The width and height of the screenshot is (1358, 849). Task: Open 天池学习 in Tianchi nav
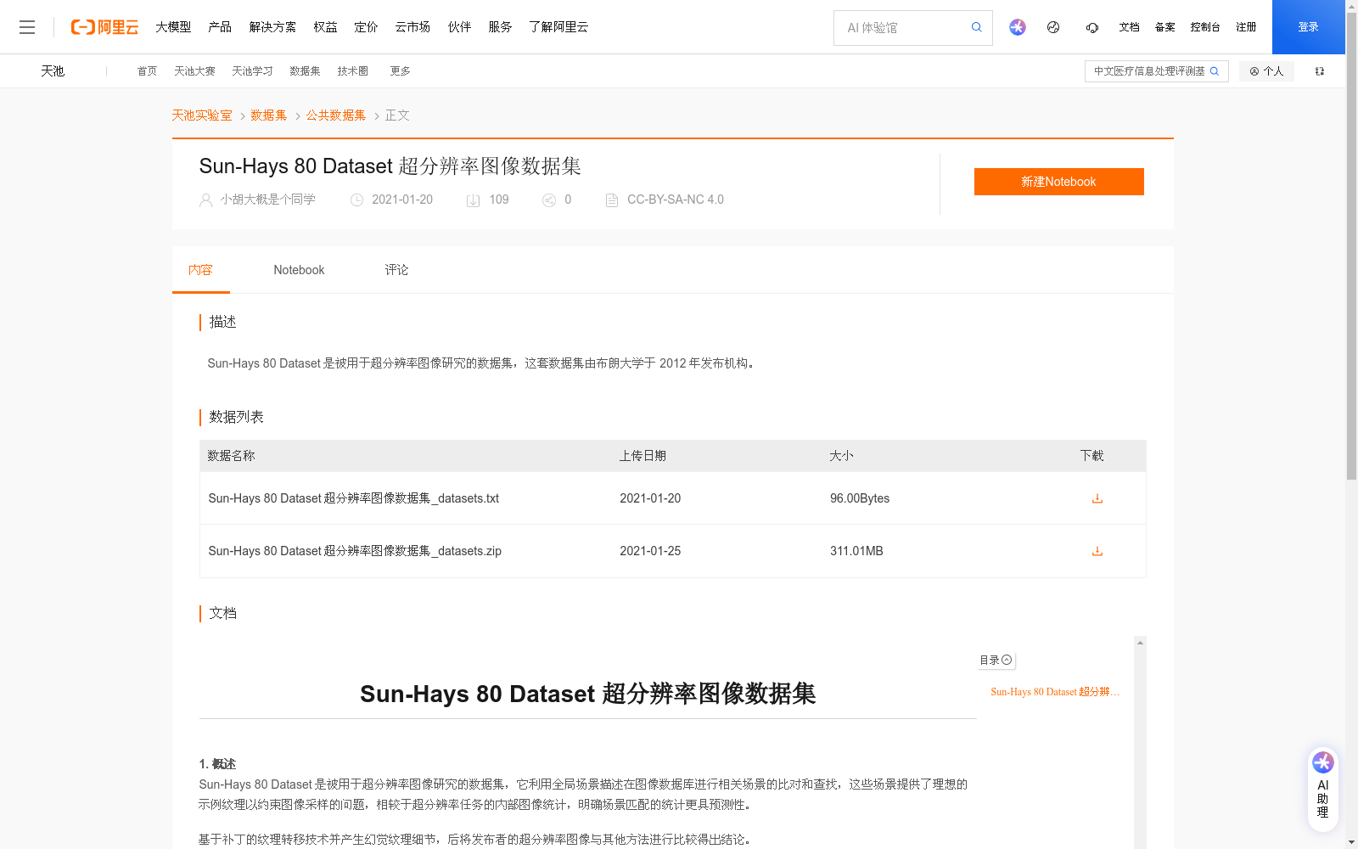tap(252, 71)
